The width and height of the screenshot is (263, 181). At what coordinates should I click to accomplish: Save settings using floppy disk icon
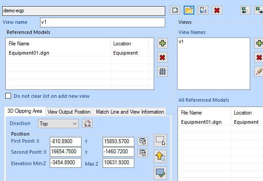(x=203, y=10)
